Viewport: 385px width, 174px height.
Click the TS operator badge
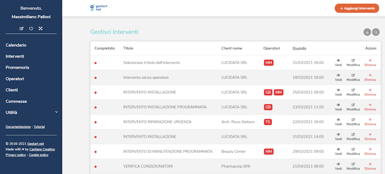tap(268, 122)
